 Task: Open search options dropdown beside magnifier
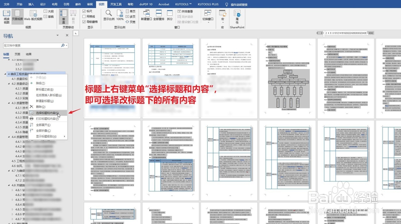click(67, 45)
